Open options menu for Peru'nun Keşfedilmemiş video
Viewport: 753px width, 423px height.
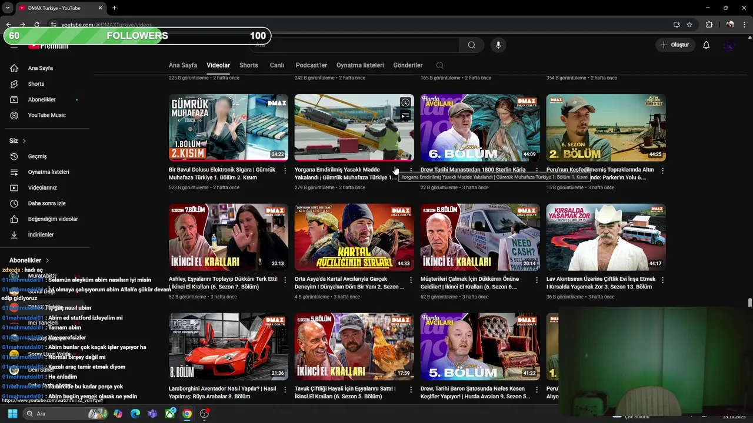pyautogui.click(x=662, y=171)
